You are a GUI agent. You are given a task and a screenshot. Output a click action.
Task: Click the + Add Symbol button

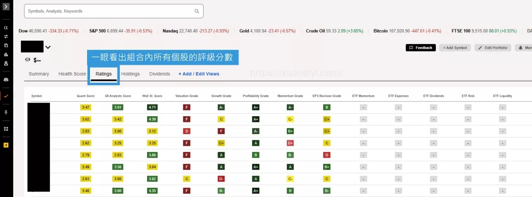pos(455,48)
